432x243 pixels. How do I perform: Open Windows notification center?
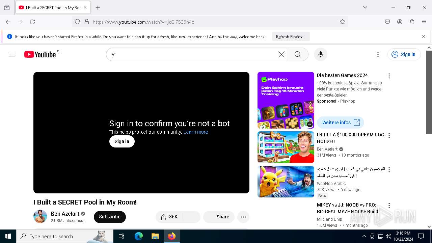[x=421, y=236]
